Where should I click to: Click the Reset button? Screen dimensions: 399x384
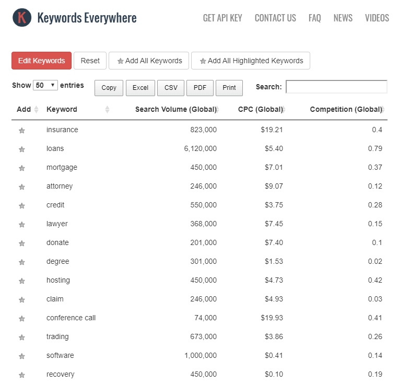tap(90, 61)
